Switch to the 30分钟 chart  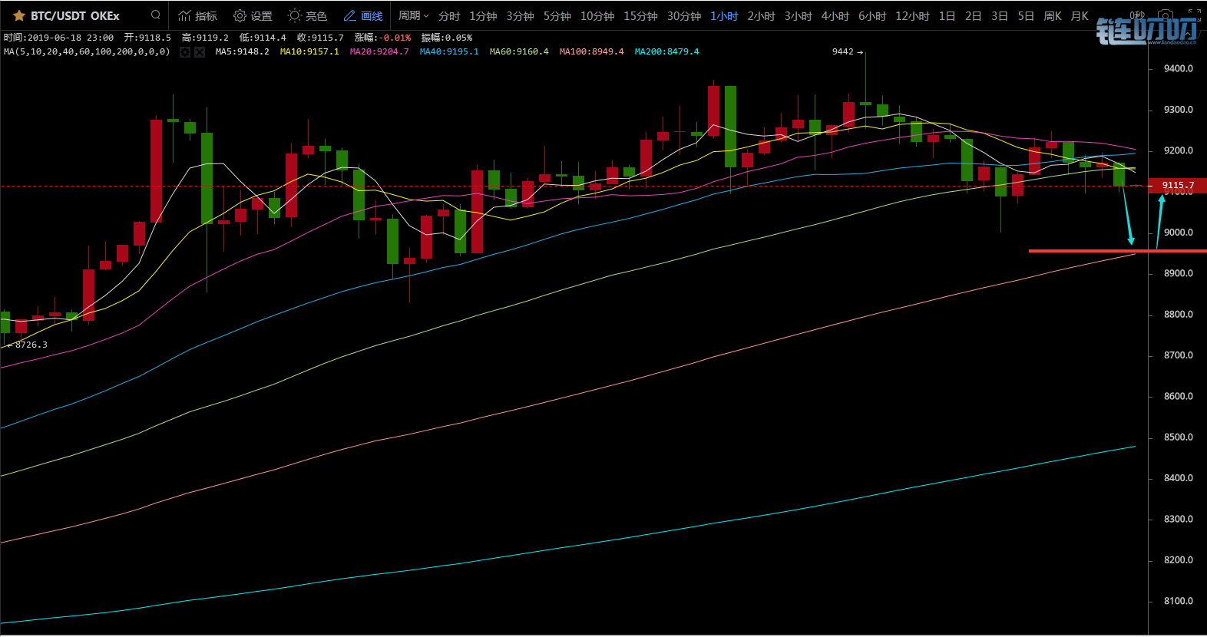tap(683, 15)
